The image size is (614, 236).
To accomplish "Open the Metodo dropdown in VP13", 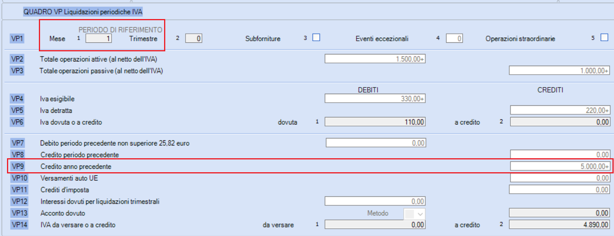I will click(415, 213).
